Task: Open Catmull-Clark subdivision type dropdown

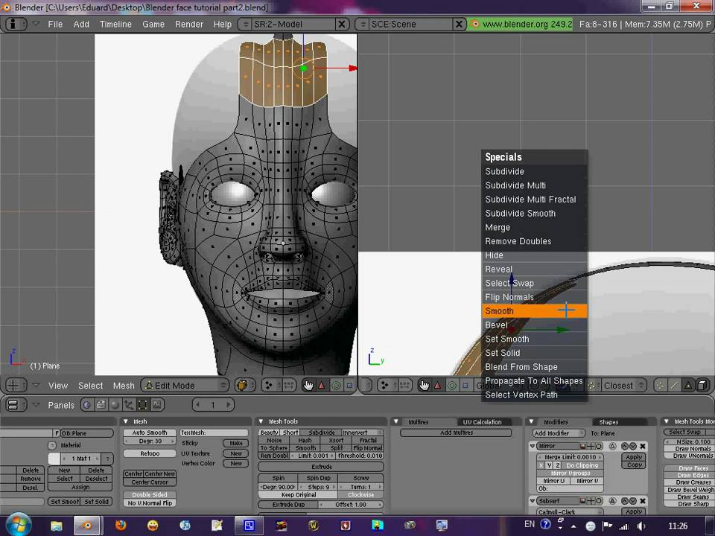Action: coord(570,512)
